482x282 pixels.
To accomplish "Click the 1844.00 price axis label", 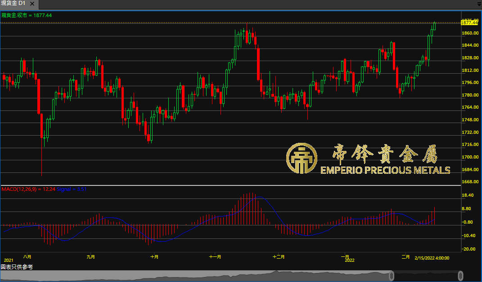I will [470, 45].
